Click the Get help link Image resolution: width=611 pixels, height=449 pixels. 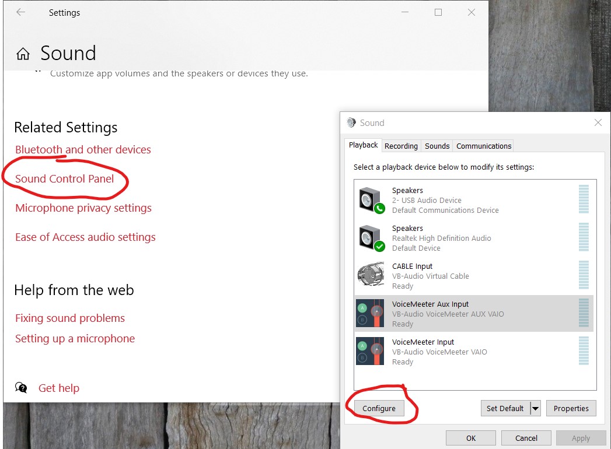[x=59, y=388]
